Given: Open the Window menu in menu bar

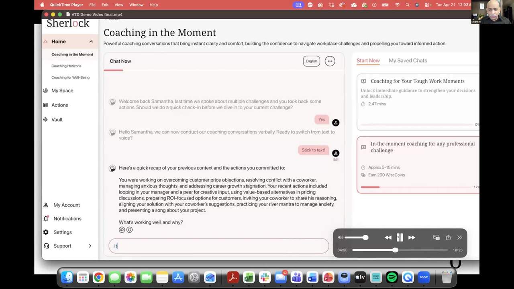Looking at the screenshot, I should click(136, 5).
